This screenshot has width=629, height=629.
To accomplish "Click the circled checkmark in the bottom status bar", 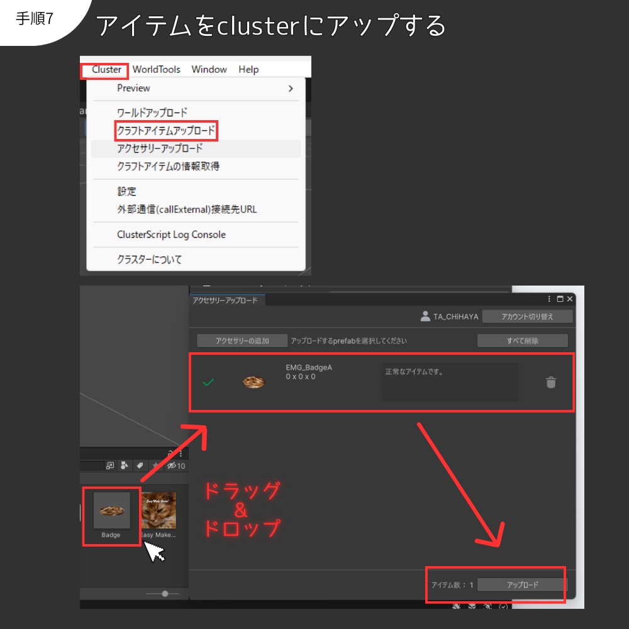I will tap(503, 606).
